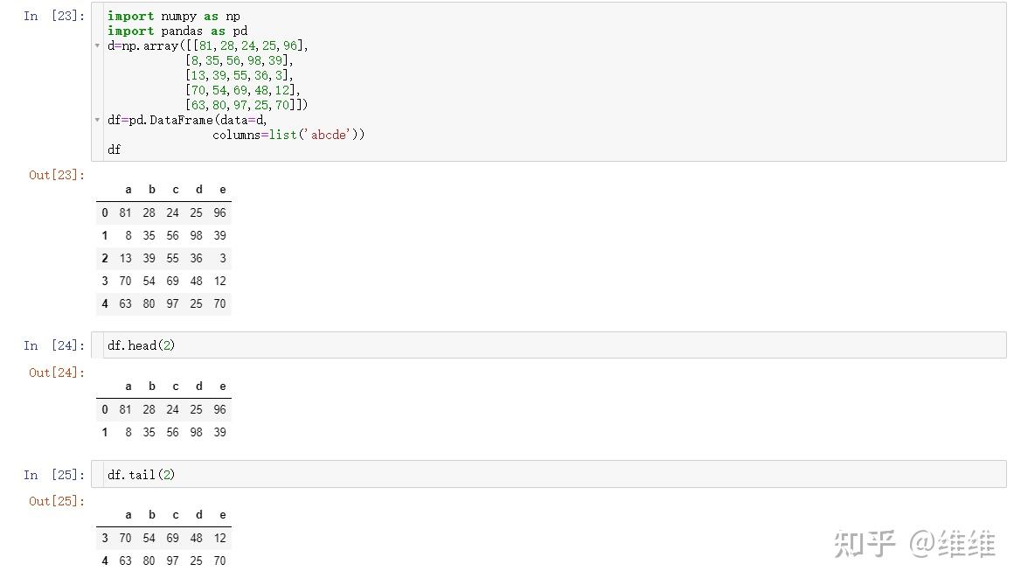Screen dimensions: 1021x585
Task: Select the In [24] cell prompt
Action: click(x=54, y=345)
